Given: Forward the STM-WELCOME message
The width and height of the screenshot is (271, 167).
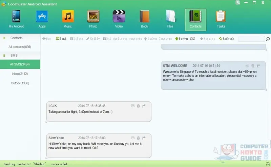Looking at the screenshot, I should (258, 66).
